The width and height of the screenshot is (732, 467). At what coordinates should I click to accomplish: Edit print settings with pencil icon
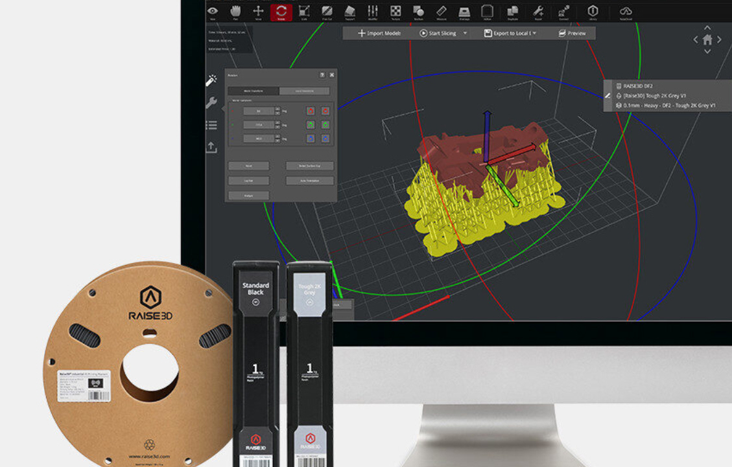(x=608, y=95)
